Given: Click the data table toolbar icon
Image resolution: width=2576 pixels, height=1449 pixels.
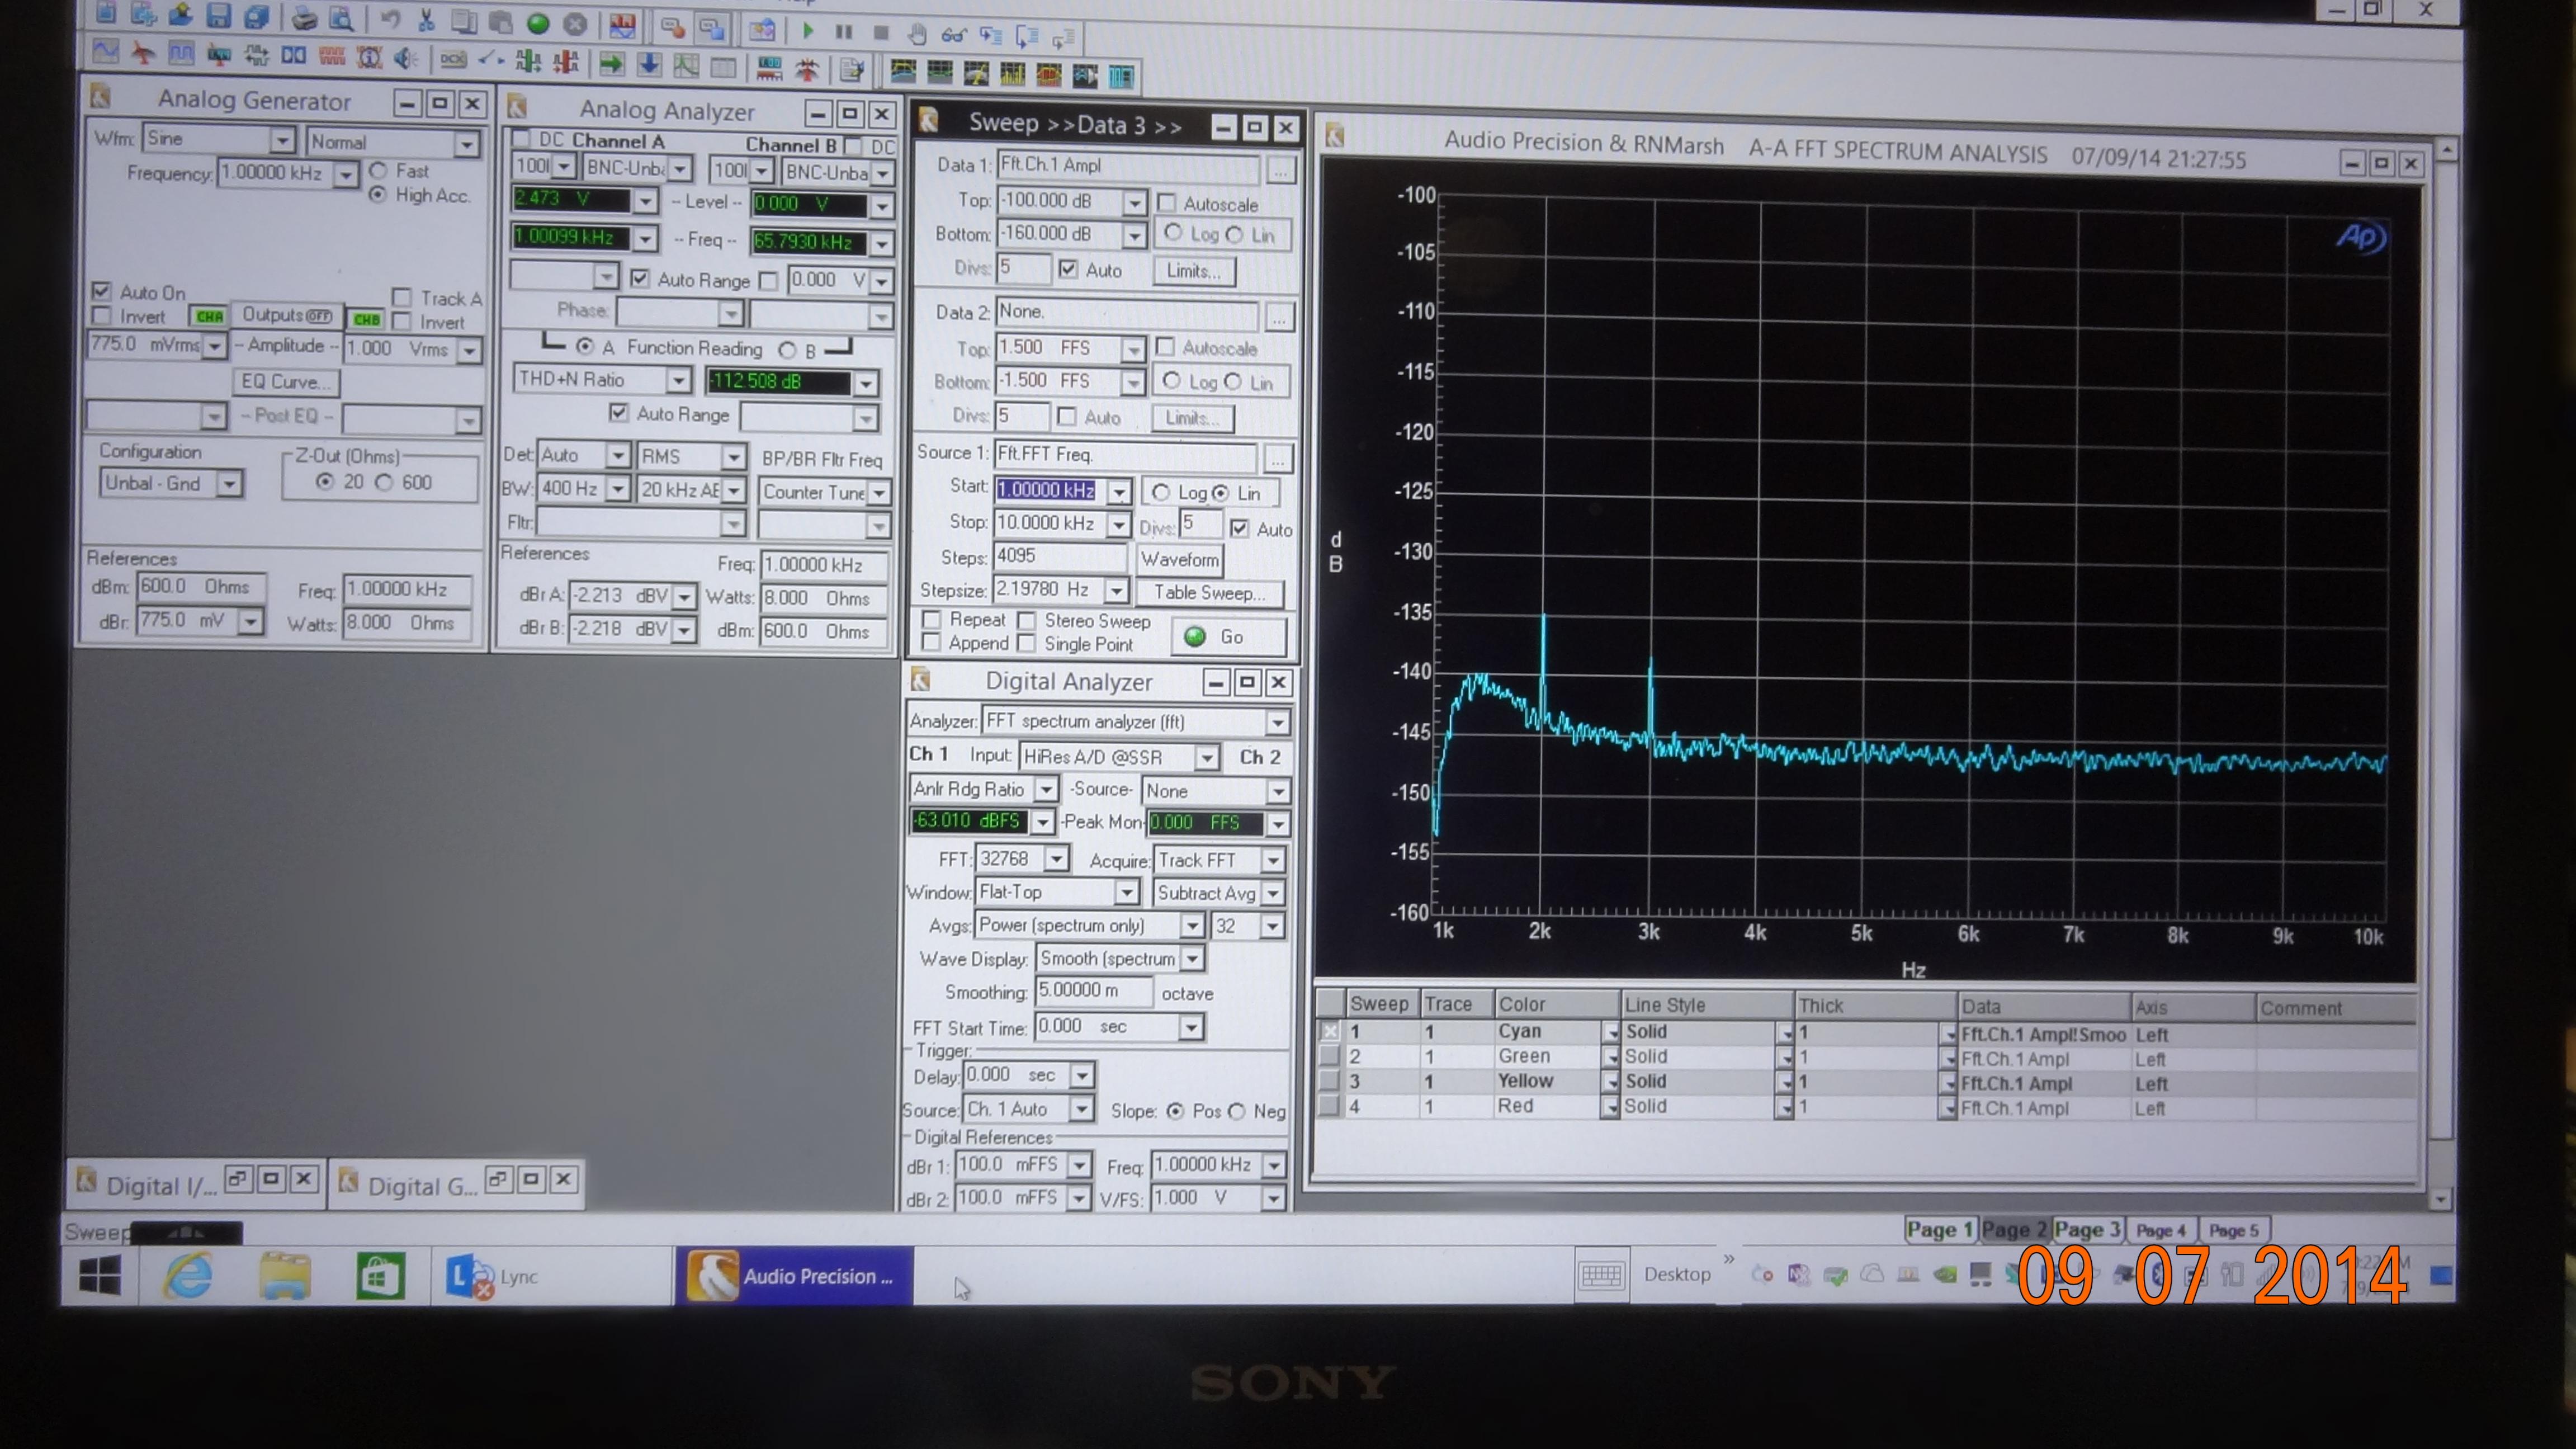Looking at the screenshot, I should [723, 67].
